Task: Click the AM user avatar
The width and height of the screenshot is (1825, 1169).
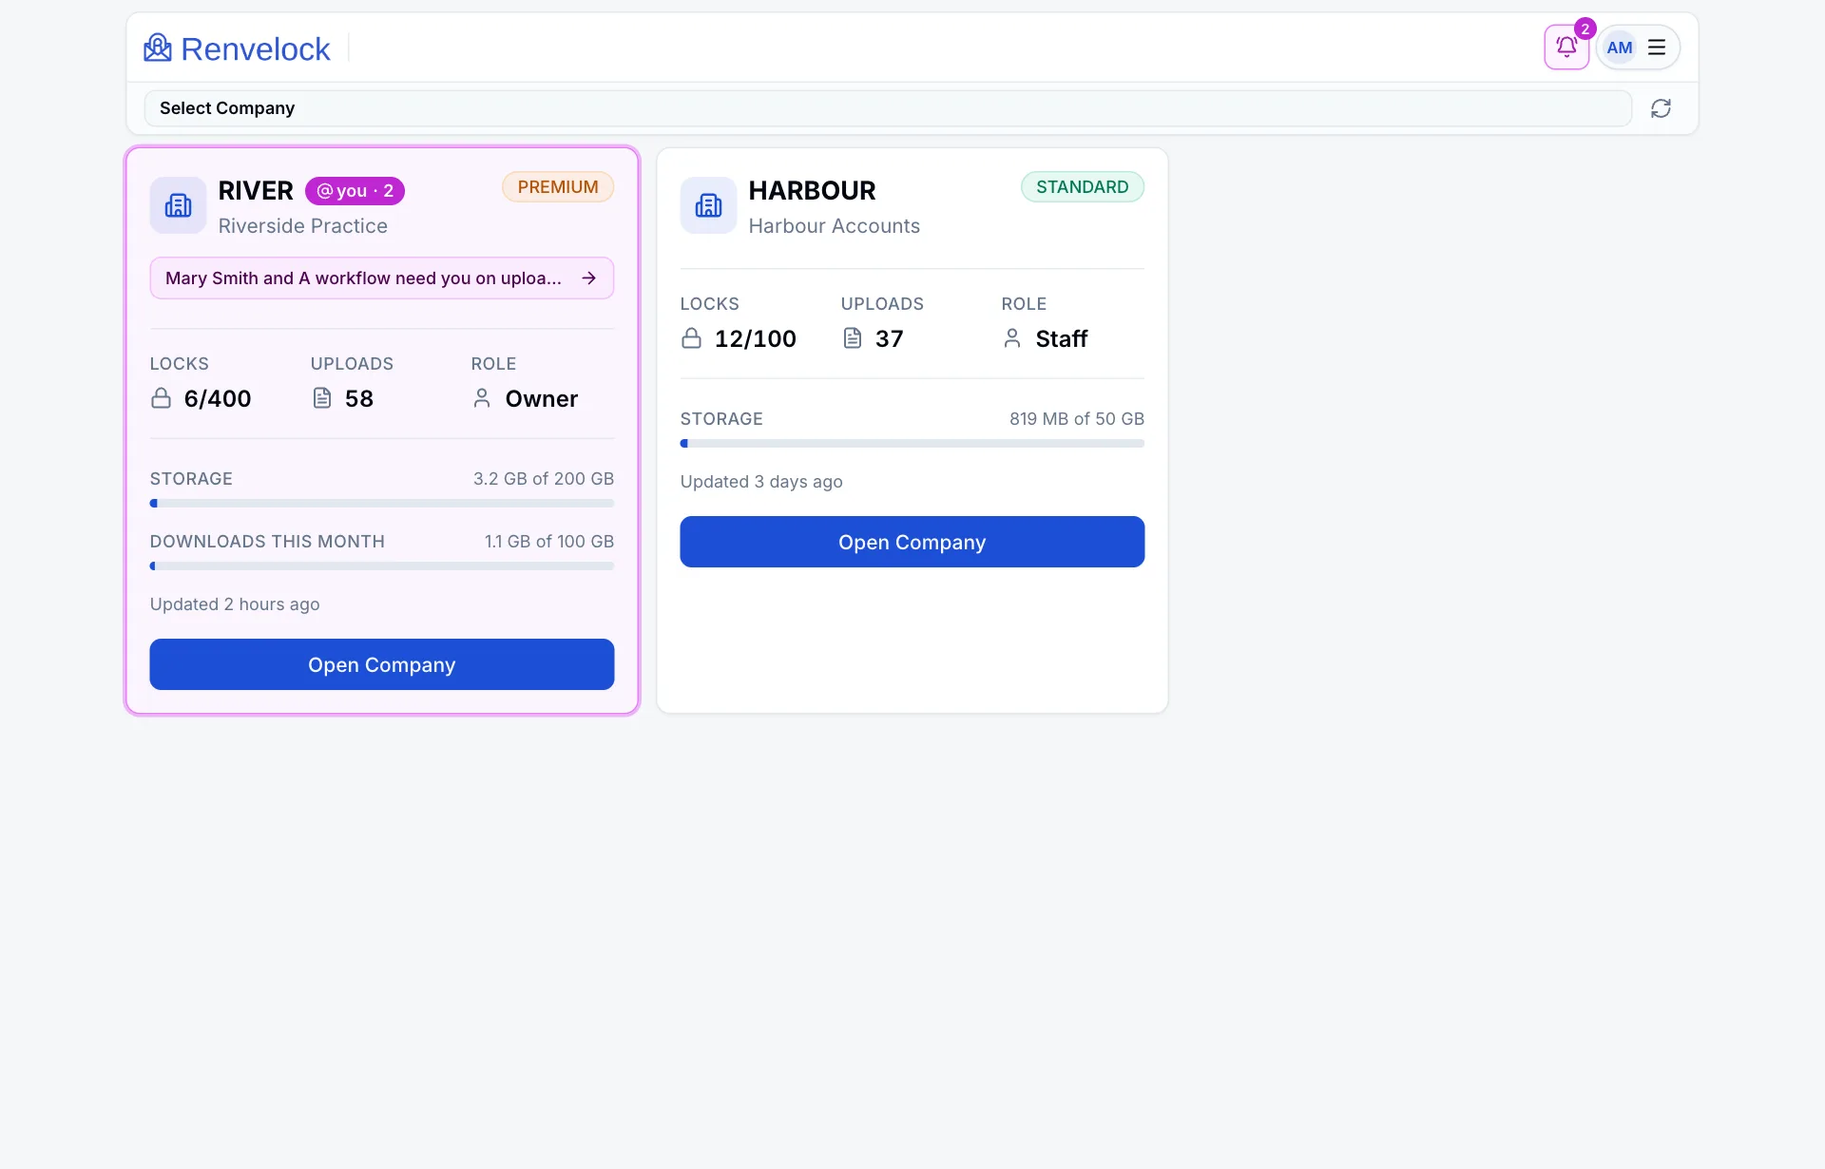Action: pyautogui.click(x=1620, y=48)
